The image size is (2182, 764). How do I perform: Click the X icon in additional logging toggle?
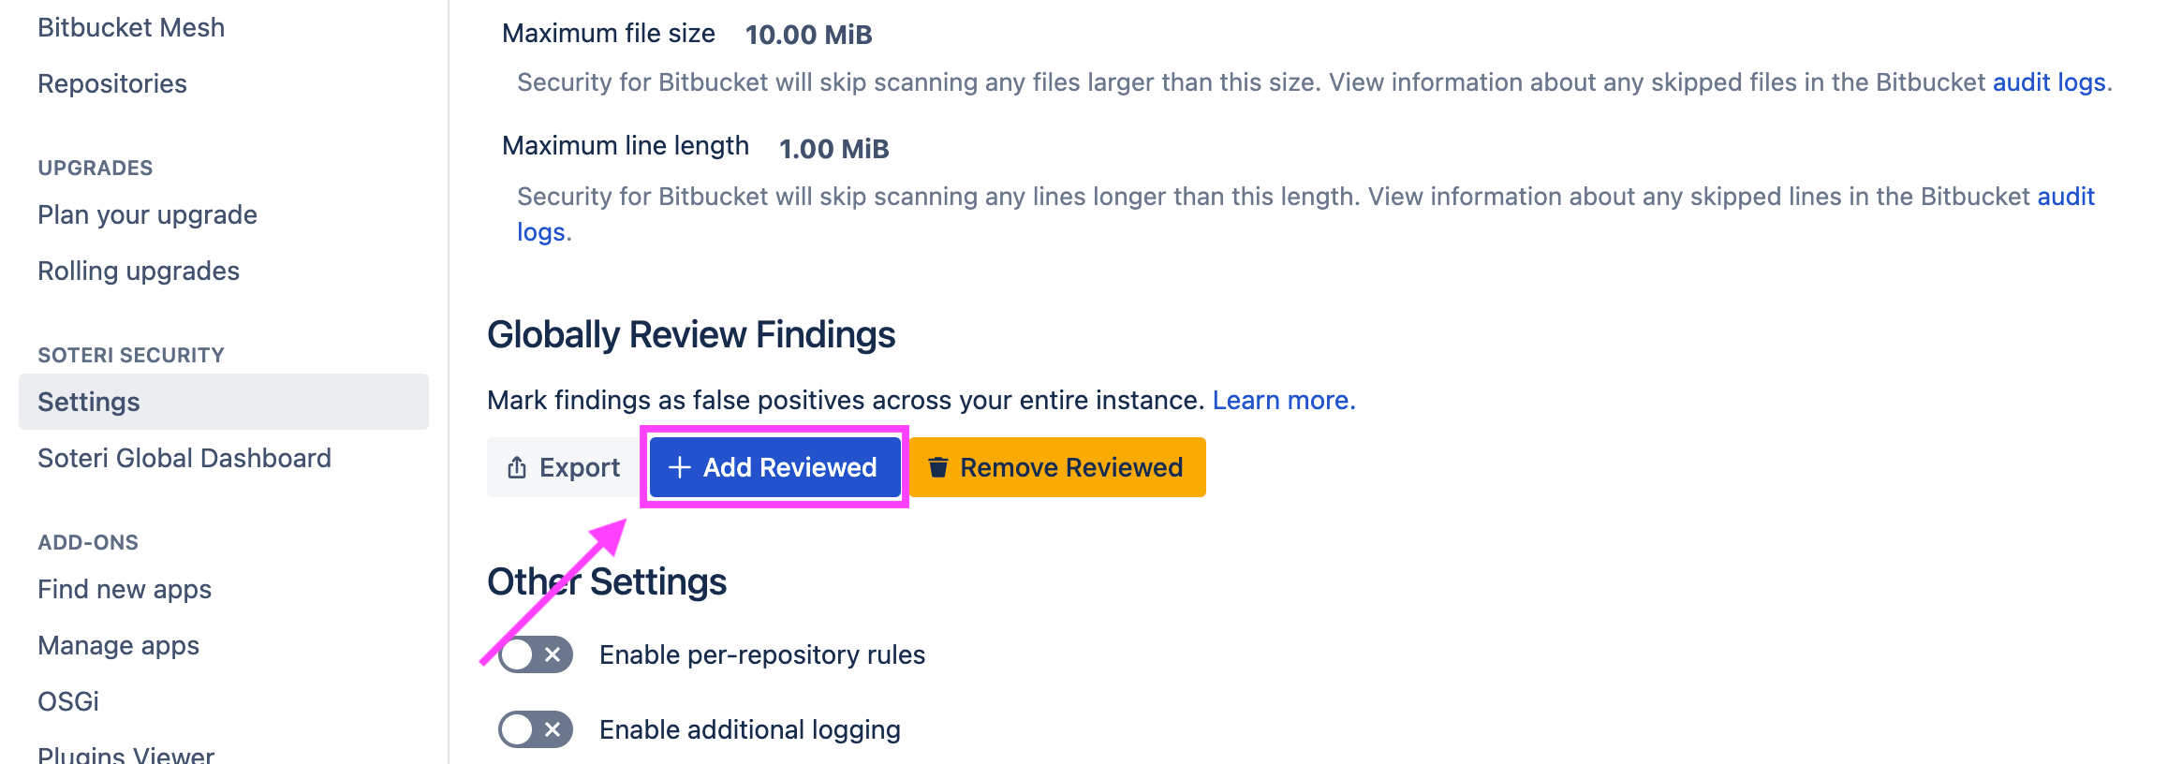pos(553,729)
